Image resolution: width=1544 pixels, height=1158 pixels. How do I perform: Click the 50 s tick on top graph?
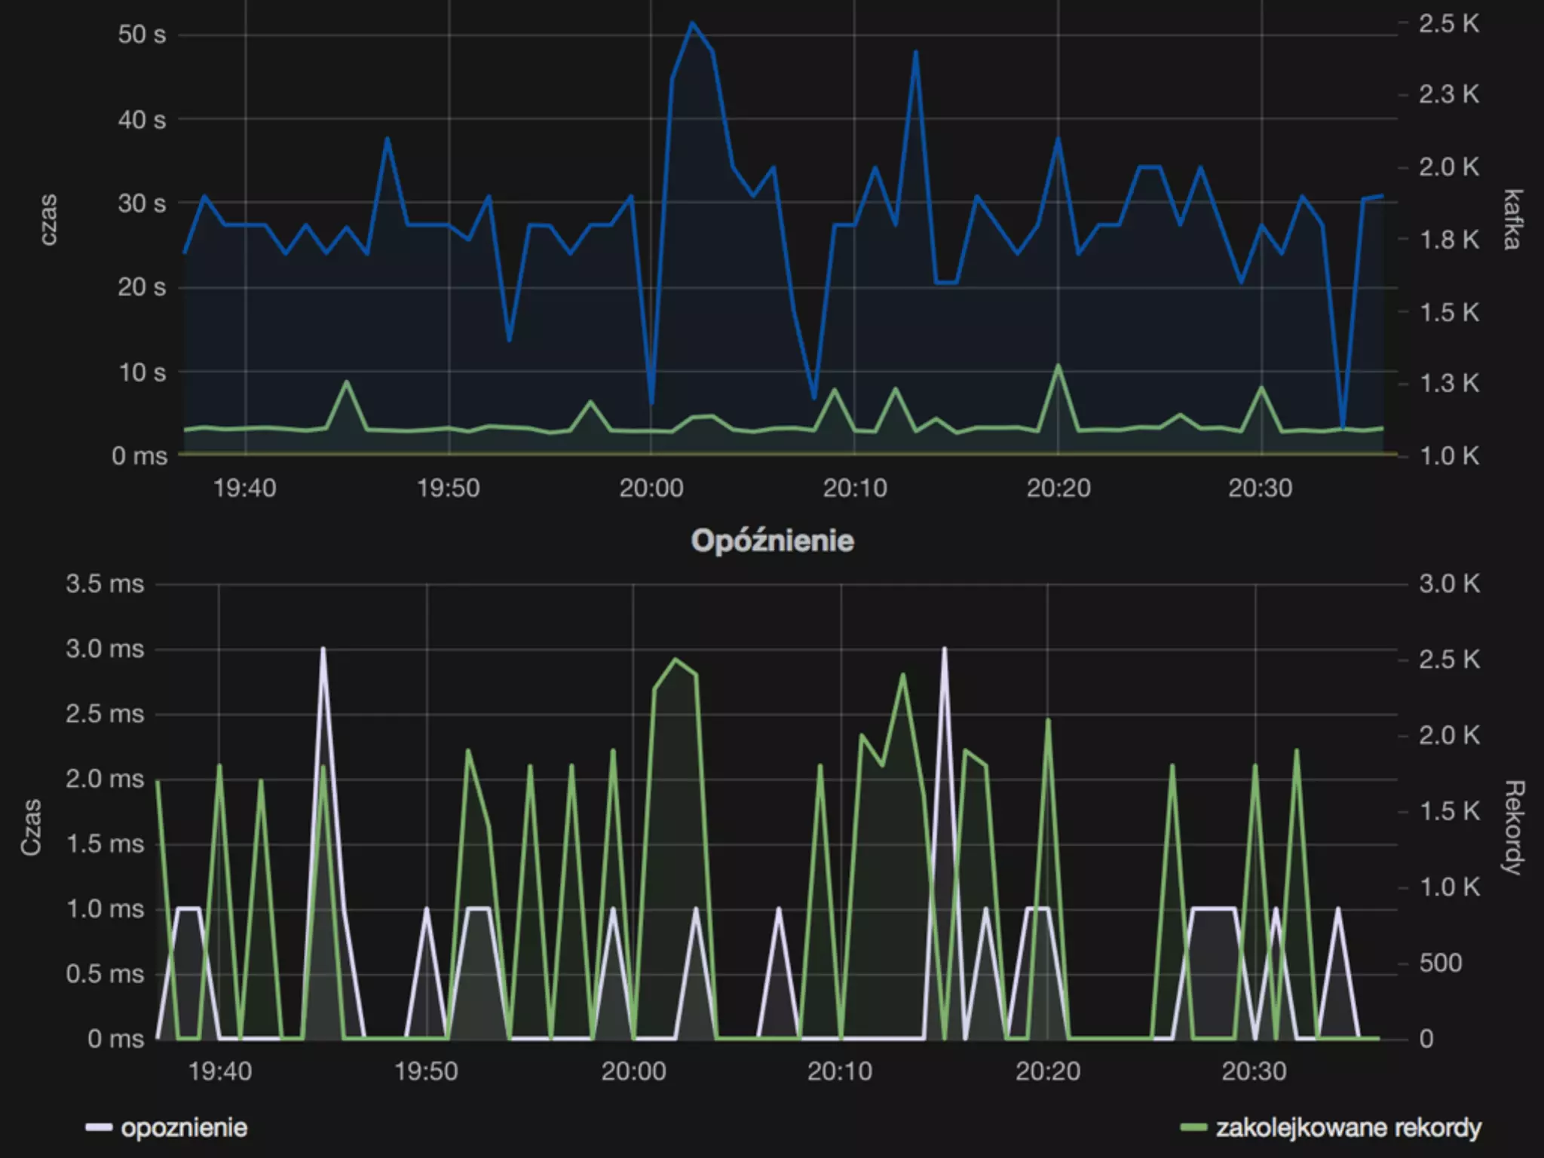coord(142,35)
